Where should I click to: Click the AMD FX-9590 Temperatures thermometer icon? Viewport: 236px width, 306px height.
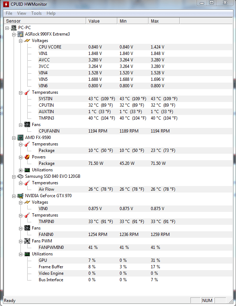(x=27, y=144)
